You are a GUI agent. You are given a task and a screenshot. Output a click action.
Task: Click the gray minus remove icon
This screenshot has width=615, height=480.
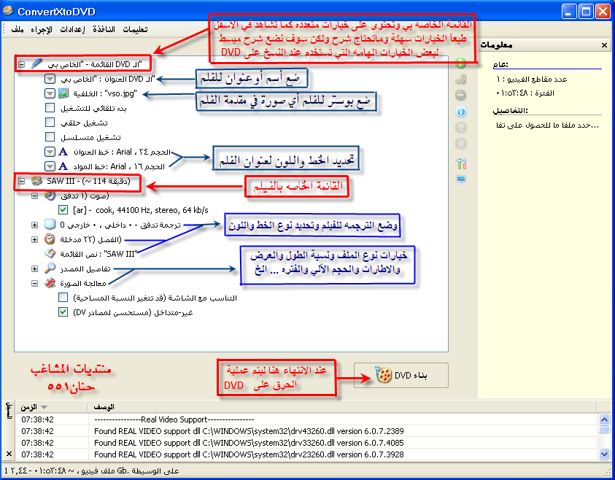460,96
